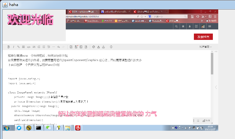Expand the bookmarks overflow chevron
Image resolution: width=235 pixels, height=139 pixels.
[202, 21]
